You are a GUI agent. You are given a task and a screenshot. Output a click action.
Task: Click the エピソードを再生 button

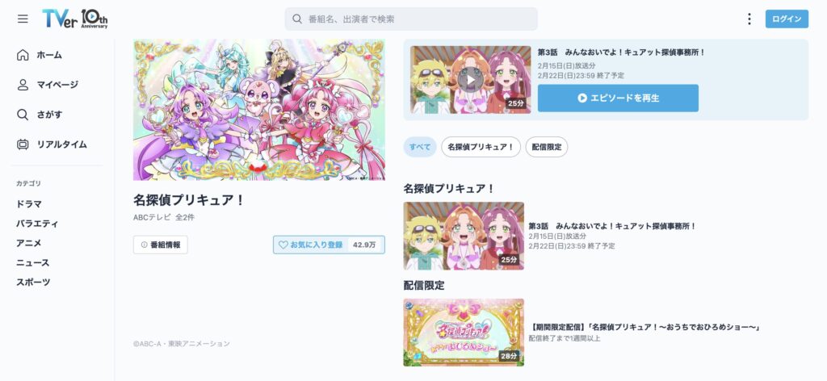[x=618, y=98]
